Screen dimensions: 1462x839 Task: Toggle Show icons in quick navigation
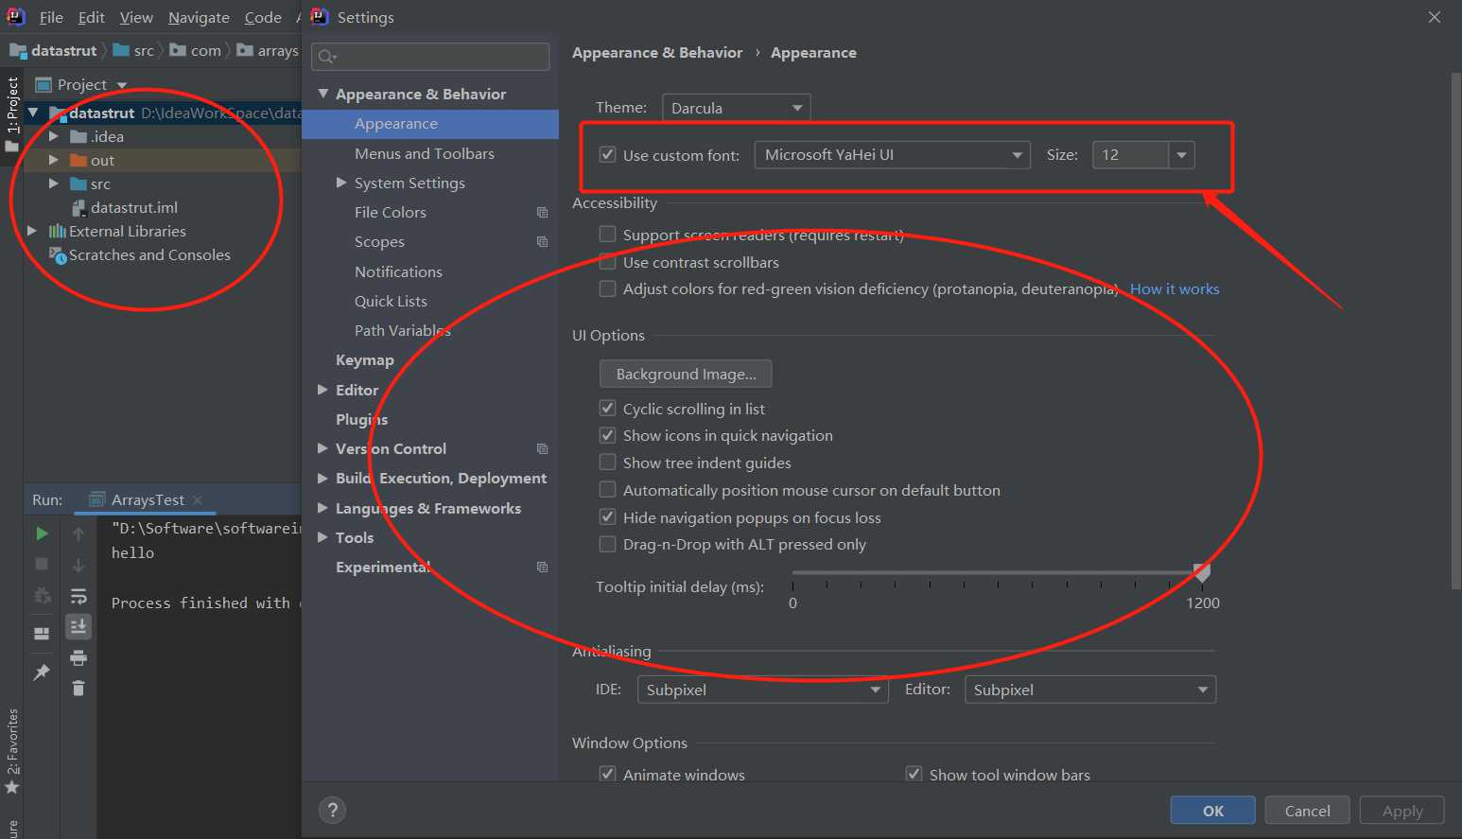608,435
